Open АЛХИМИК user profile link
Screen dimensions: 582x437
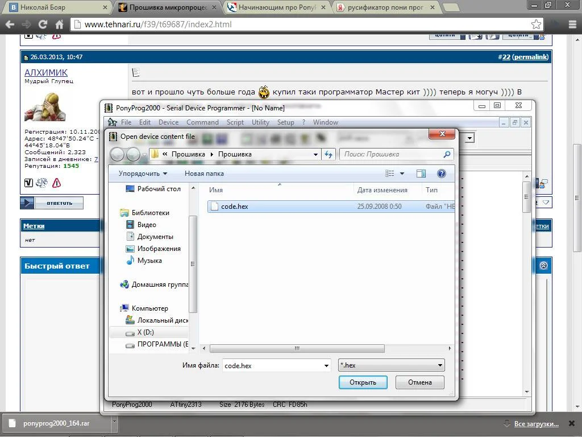[45, 72]
